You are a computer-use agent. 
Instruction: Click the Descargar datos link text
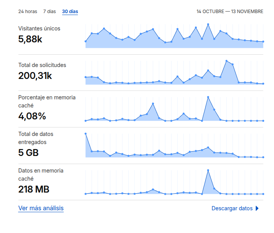click(232, 208)
